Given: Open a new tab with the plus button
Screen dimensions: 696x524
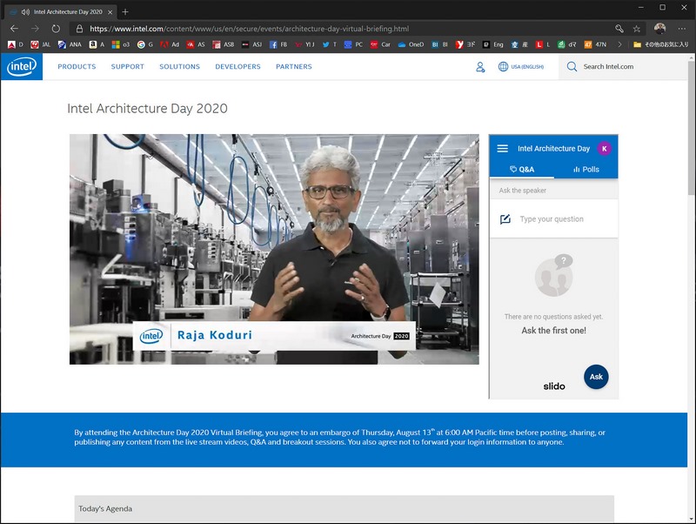Looking at the screenshot, I should [125, 12].
